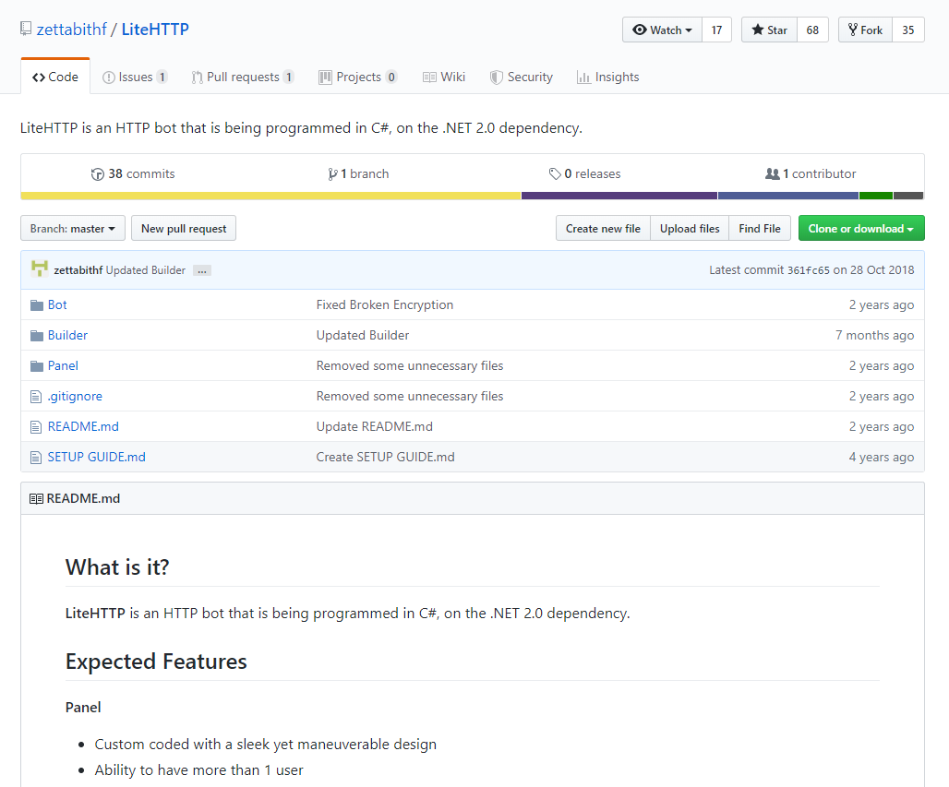Open the Insights tab

click(x=607, y=77)
